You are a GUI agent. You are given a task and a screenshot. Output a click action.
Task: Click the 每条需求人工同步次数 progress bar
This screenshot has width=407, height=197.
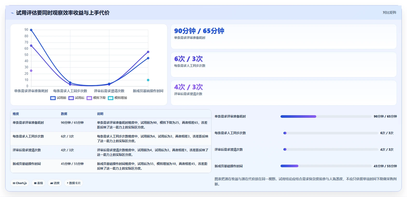(x=331, y=133)
